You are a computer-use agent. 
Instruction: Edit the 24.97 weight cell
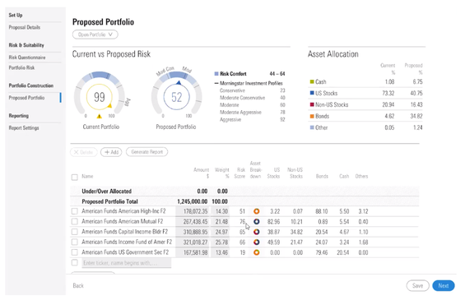tap(220, 232)
